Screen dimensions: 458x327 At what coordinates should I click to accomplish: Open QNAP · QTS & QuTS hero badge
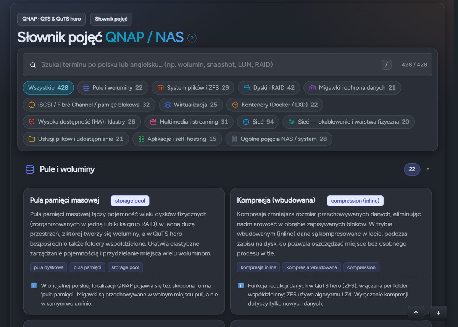click(x=52, y=19)
